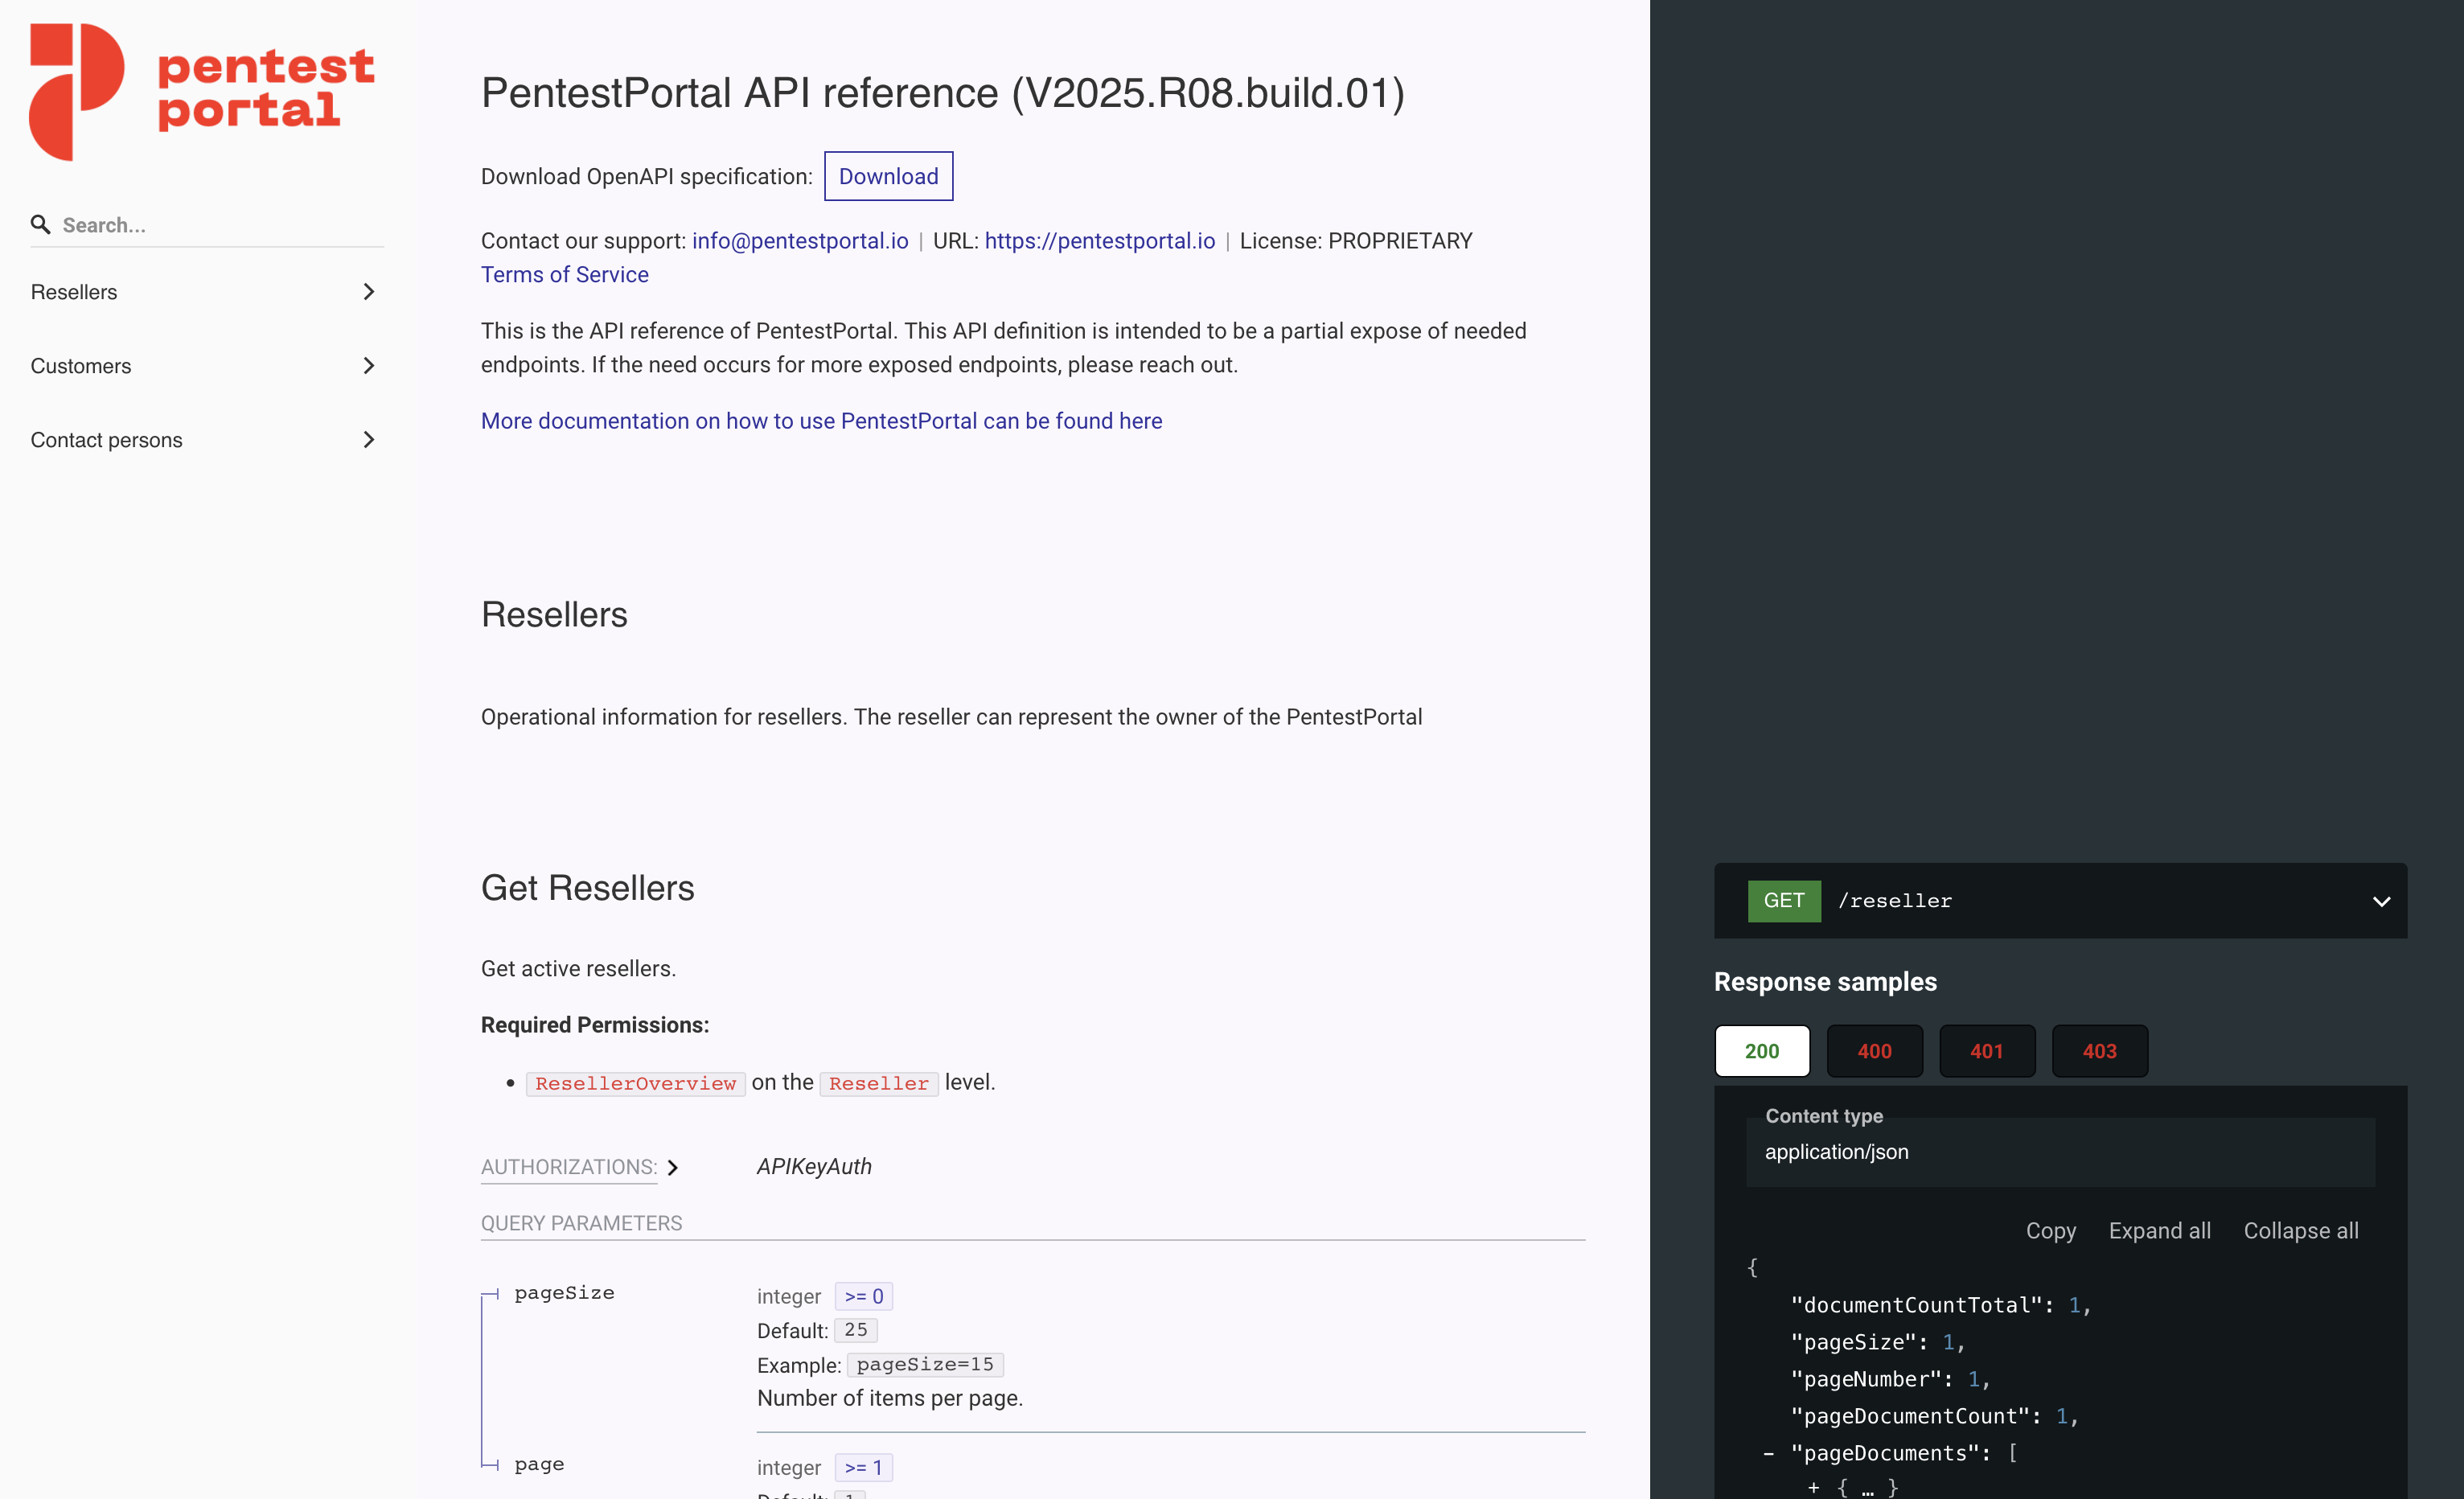Expand the GET /reseller endpoint dropdown

2381,901
